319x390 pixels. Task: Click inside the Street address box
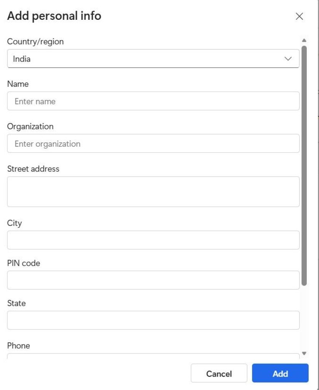click(x=152, y=191)
